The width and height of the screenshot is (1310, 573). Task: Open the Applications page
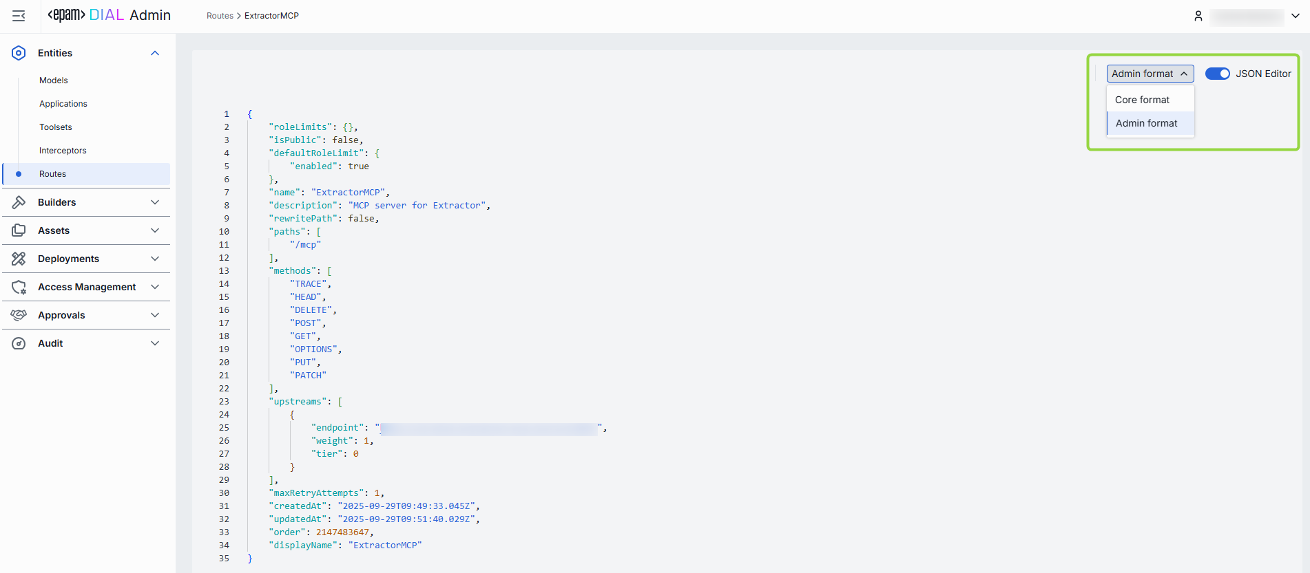tap(63, 104)
